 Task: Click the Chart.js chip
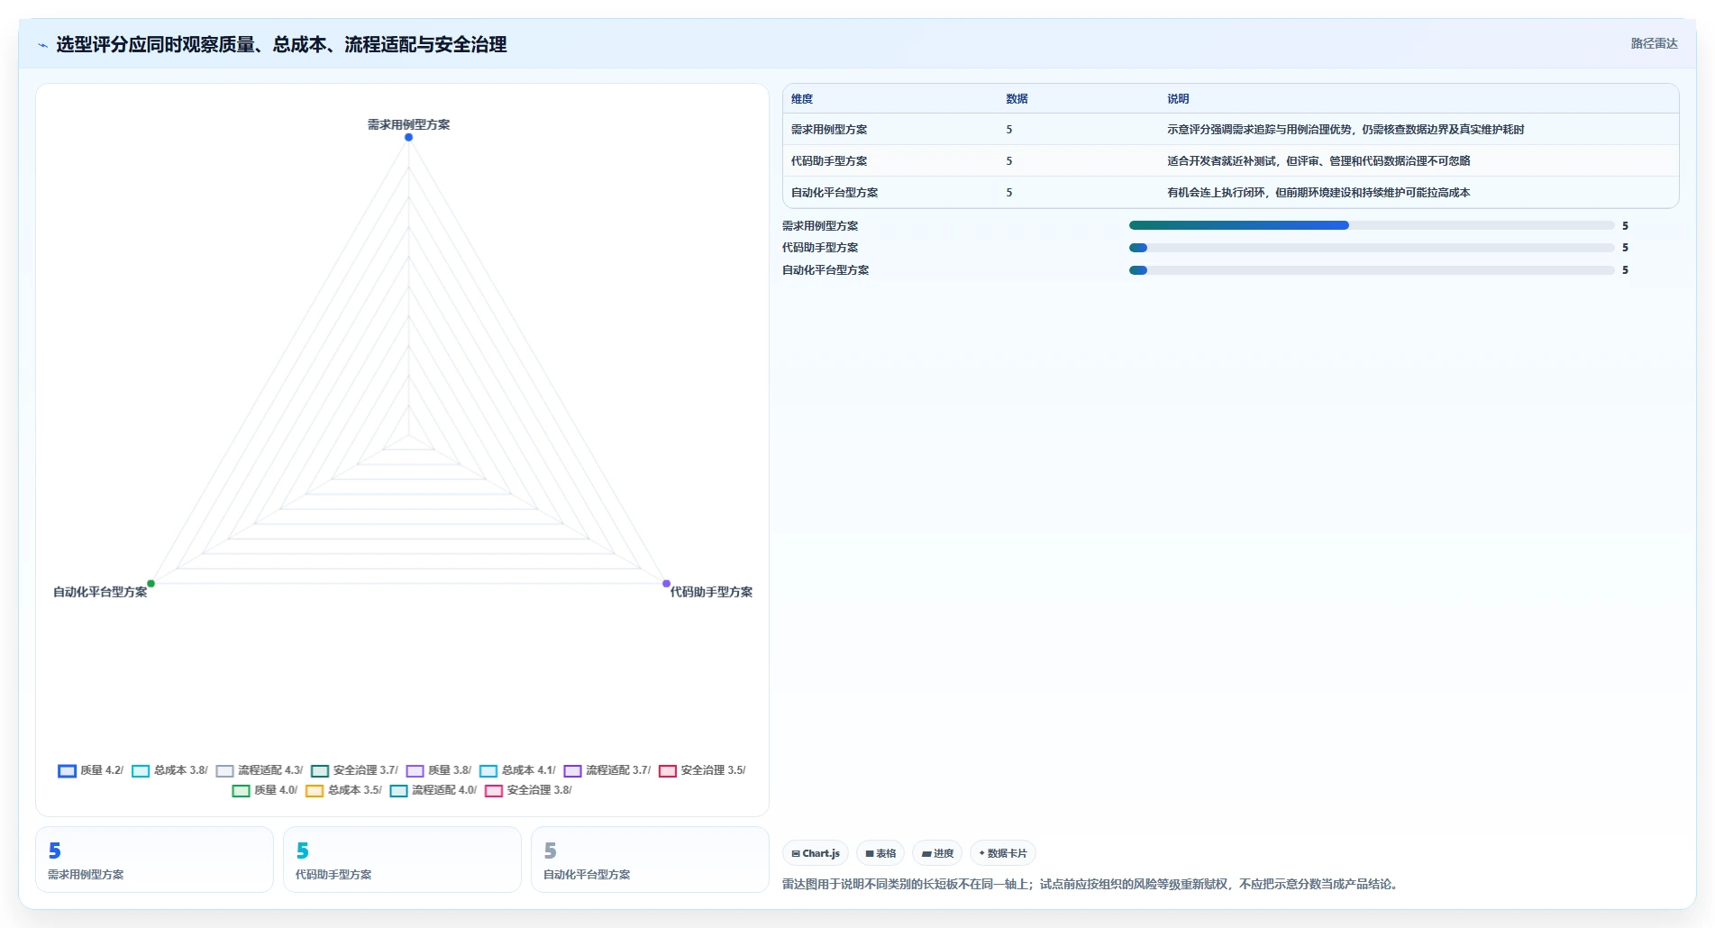click(x=816, y=853)
